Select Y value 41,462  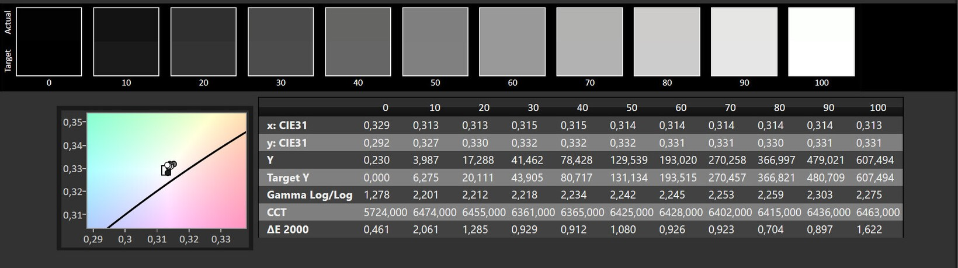tap(527, 160)
